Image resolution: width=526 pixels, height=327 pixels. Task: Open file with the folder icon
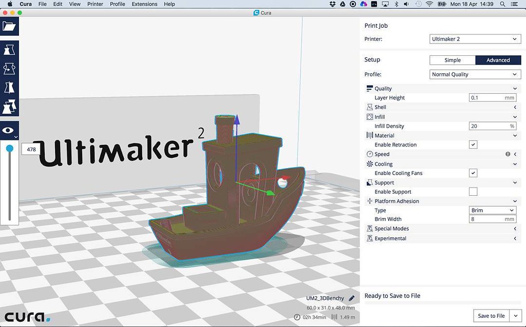9,26
